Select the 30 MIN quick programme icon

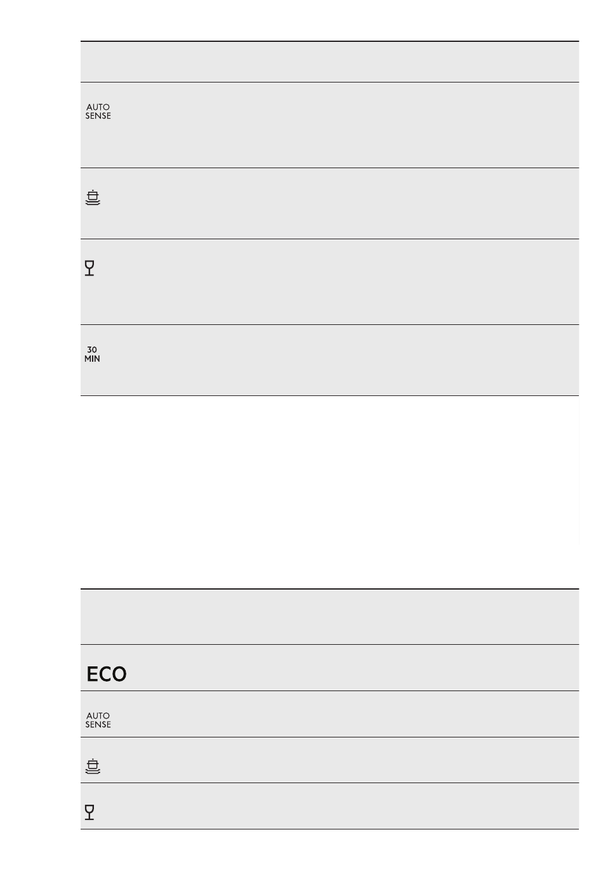pyautogui.click(x=92, y=354)
